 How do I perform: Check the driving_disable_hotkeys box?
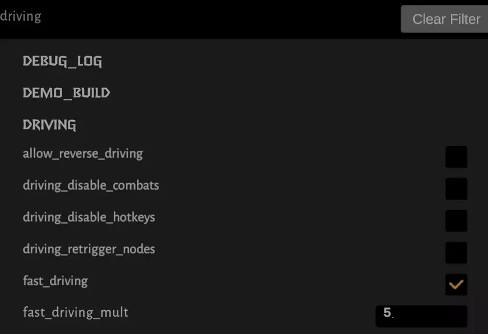click(x=456, y=220)
